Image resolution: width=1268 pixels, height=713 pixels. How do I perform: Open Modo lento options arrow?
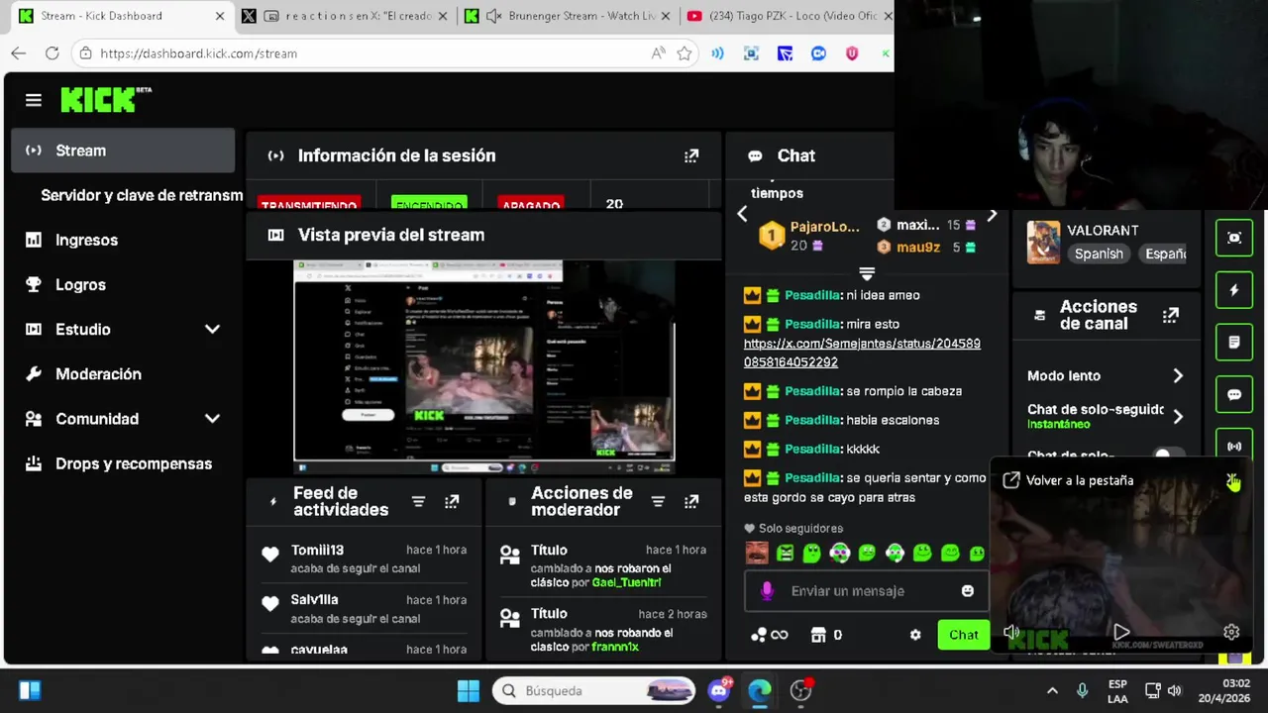[1178, 376]
